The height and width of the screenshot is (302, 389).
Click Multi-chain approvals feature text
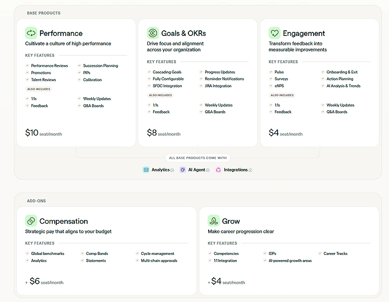[x=159, y=261]
